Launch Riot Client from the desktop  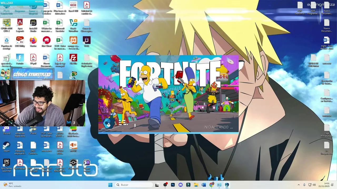47,42
